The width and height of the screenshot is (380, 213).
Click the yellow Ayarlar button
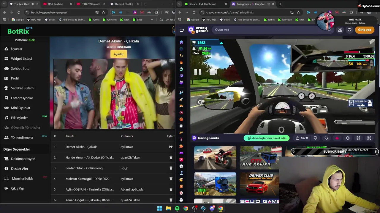[x=118, y=54]
